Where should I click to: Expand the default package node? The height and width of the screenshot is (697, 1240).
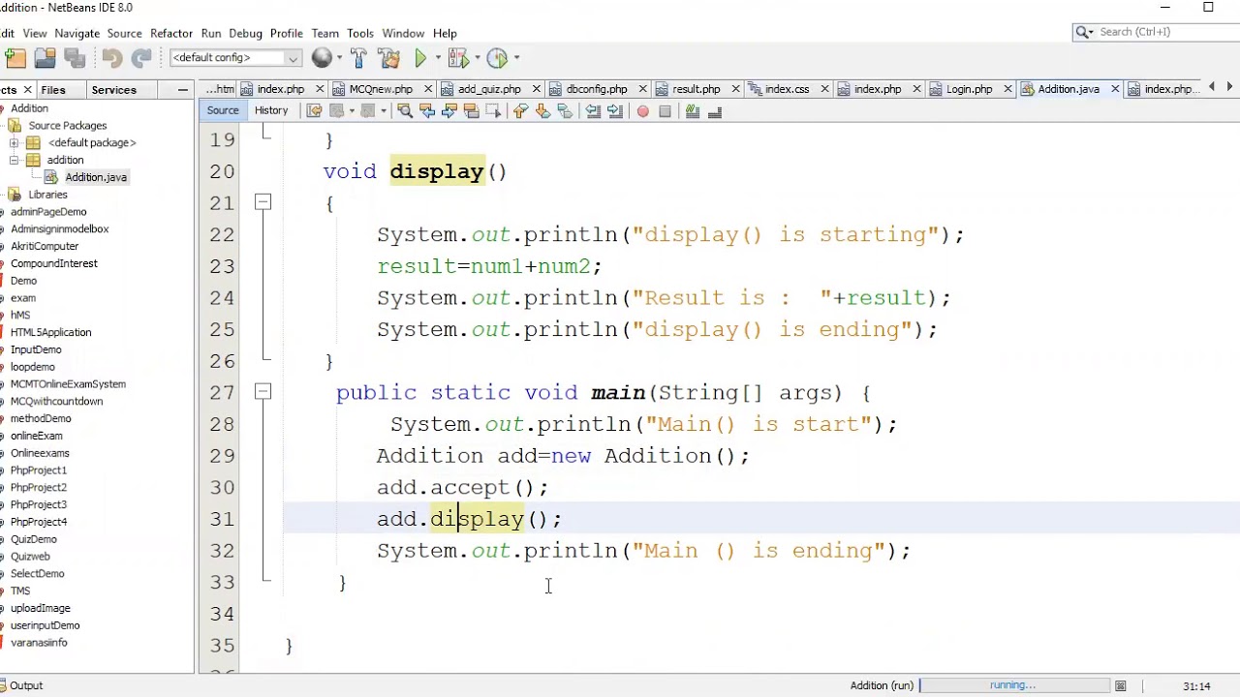click(x=15, y=143)
